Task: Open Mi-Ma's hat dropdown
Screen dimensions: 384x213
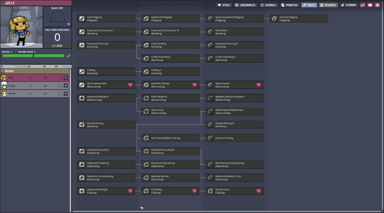Action: point(66,94)
